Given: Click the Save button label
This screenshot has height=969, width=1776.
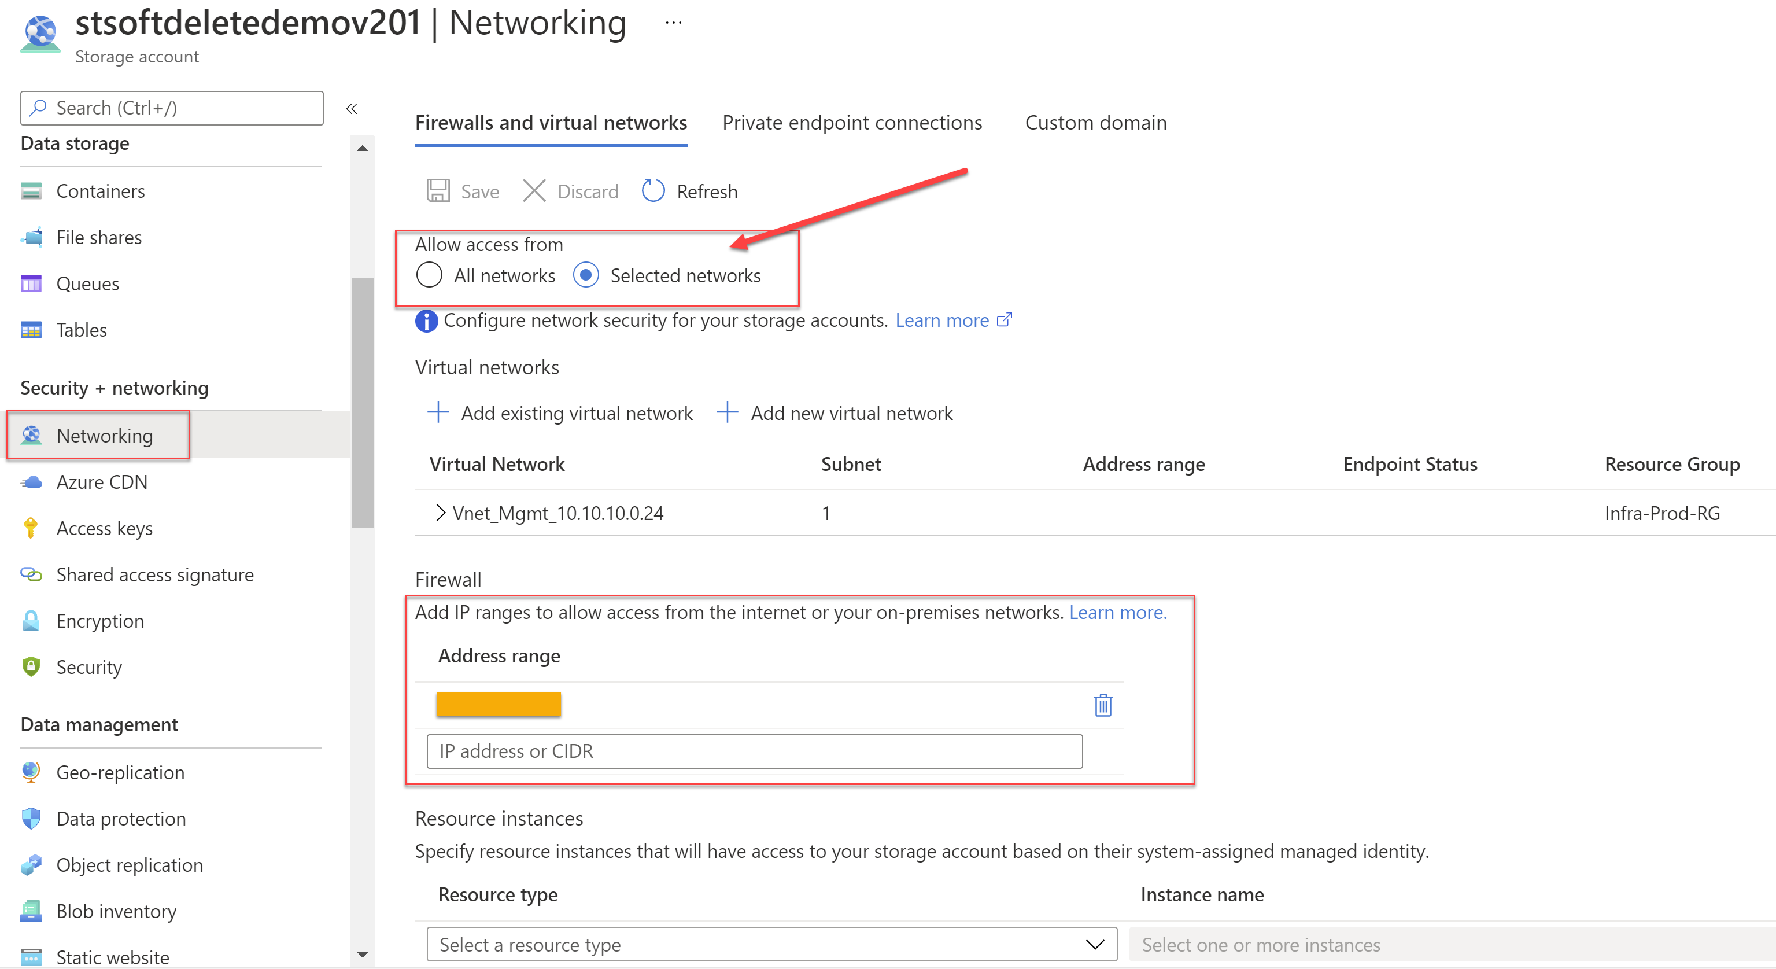Looking at the screenshot, I should click(x=480, y=191).
